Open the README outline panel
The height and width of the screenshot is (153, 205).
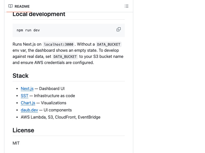pyautogui.click(x=127, y=6)
